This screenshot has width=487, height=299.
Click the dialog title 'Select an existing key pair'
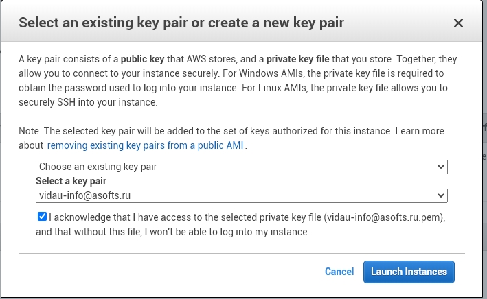point(181,23)
